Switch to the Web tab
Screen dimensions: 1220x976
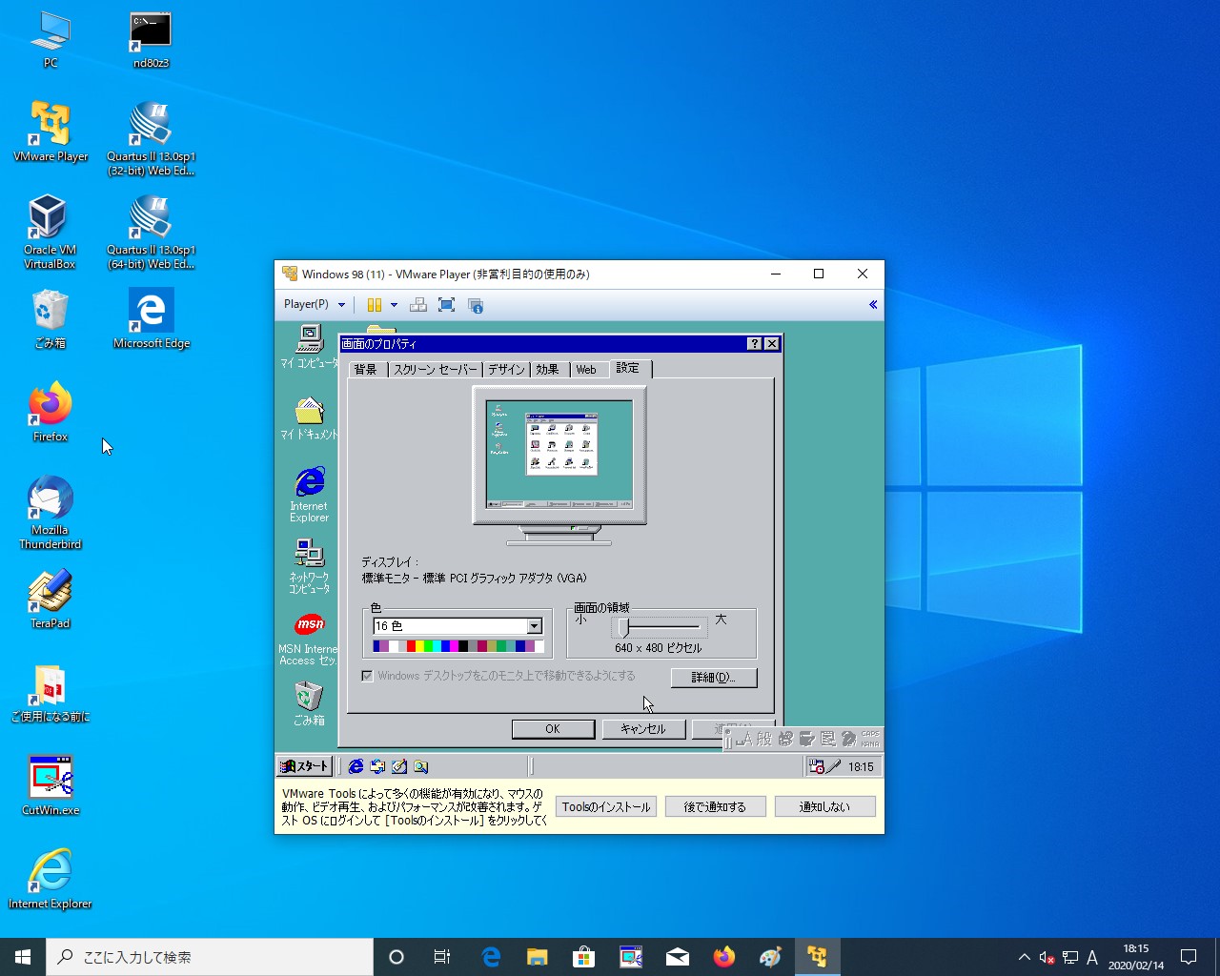pyautogui.click(x=586, y=370)
